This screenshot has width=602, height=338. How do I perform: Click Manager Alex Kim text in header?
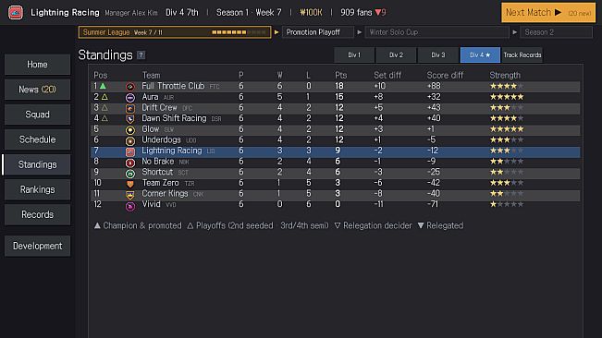click(x=131, y=13)
